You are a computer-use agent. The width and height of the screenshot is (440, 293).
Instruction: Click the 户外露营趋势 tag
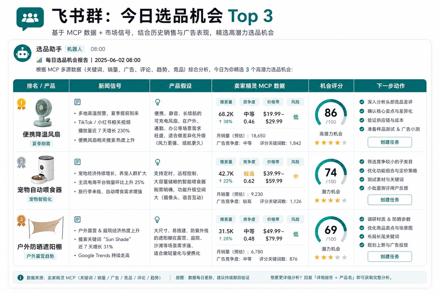40,256
